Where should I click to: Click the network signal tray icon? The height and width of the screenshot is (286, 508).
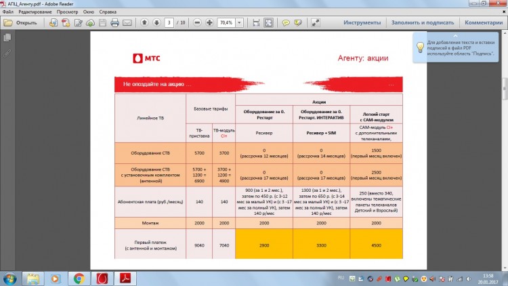coord(459,279)
